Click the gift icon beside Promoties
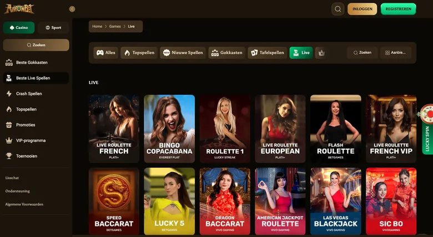This screenshot has height=237, width=433. coord(9,125)
